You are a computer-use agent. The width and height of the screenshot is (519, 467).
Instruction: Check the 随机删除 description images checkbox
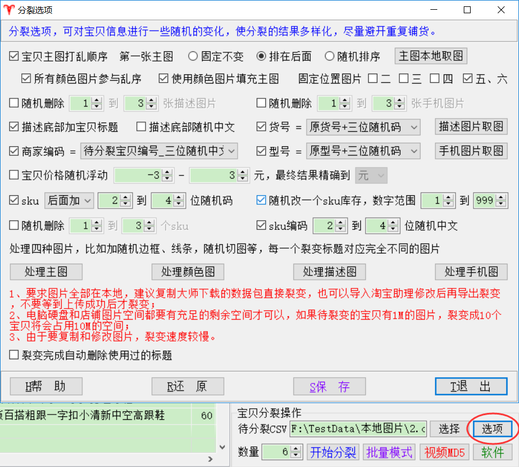click(14, 104)
